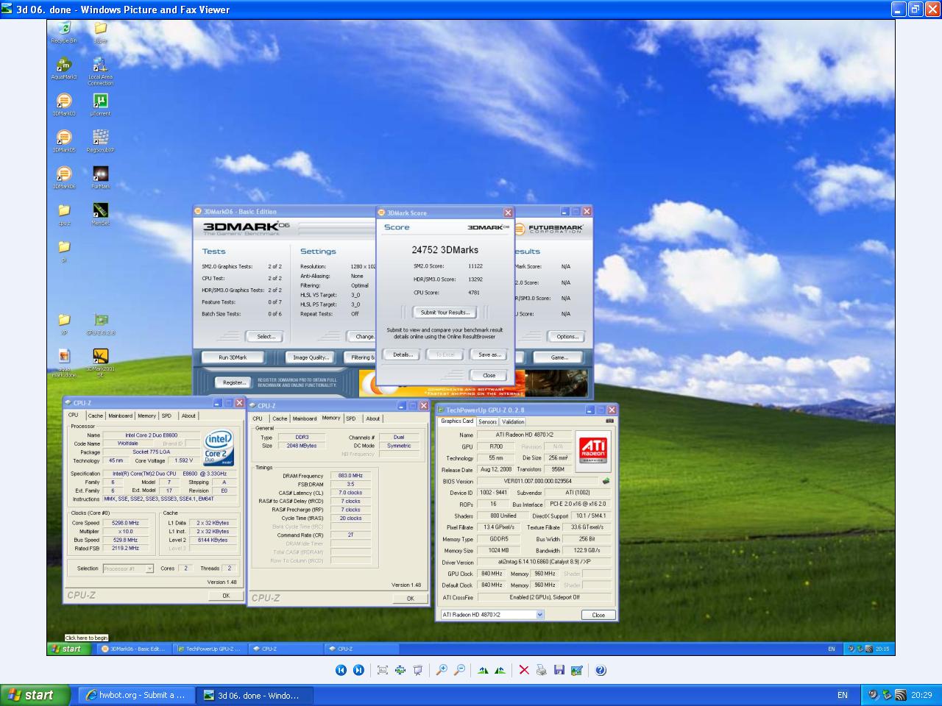This screenshot has width=942, height=706.
Task: Click the Register button in 3DMark06
Action: pyautogui.click(x=234, y=382)
